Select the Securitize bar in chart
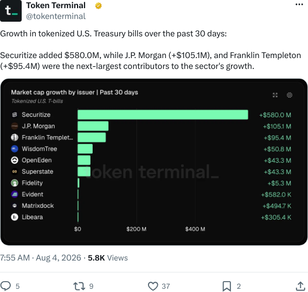Viewport: 308px width, 292px height. (x=163, y=115)
